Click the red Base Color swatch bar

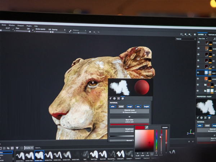129,125
